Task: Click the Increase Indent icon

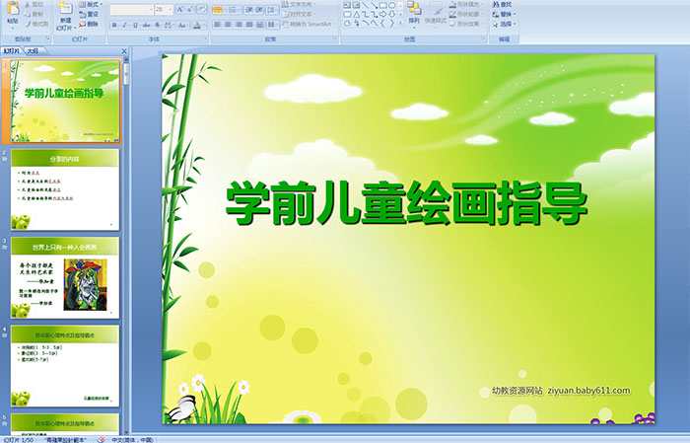Action: [x=259, y=10]
